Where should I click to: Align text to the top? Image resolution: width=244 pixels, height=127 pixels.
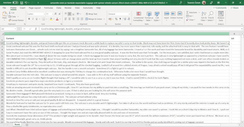(x=66, y=14)
